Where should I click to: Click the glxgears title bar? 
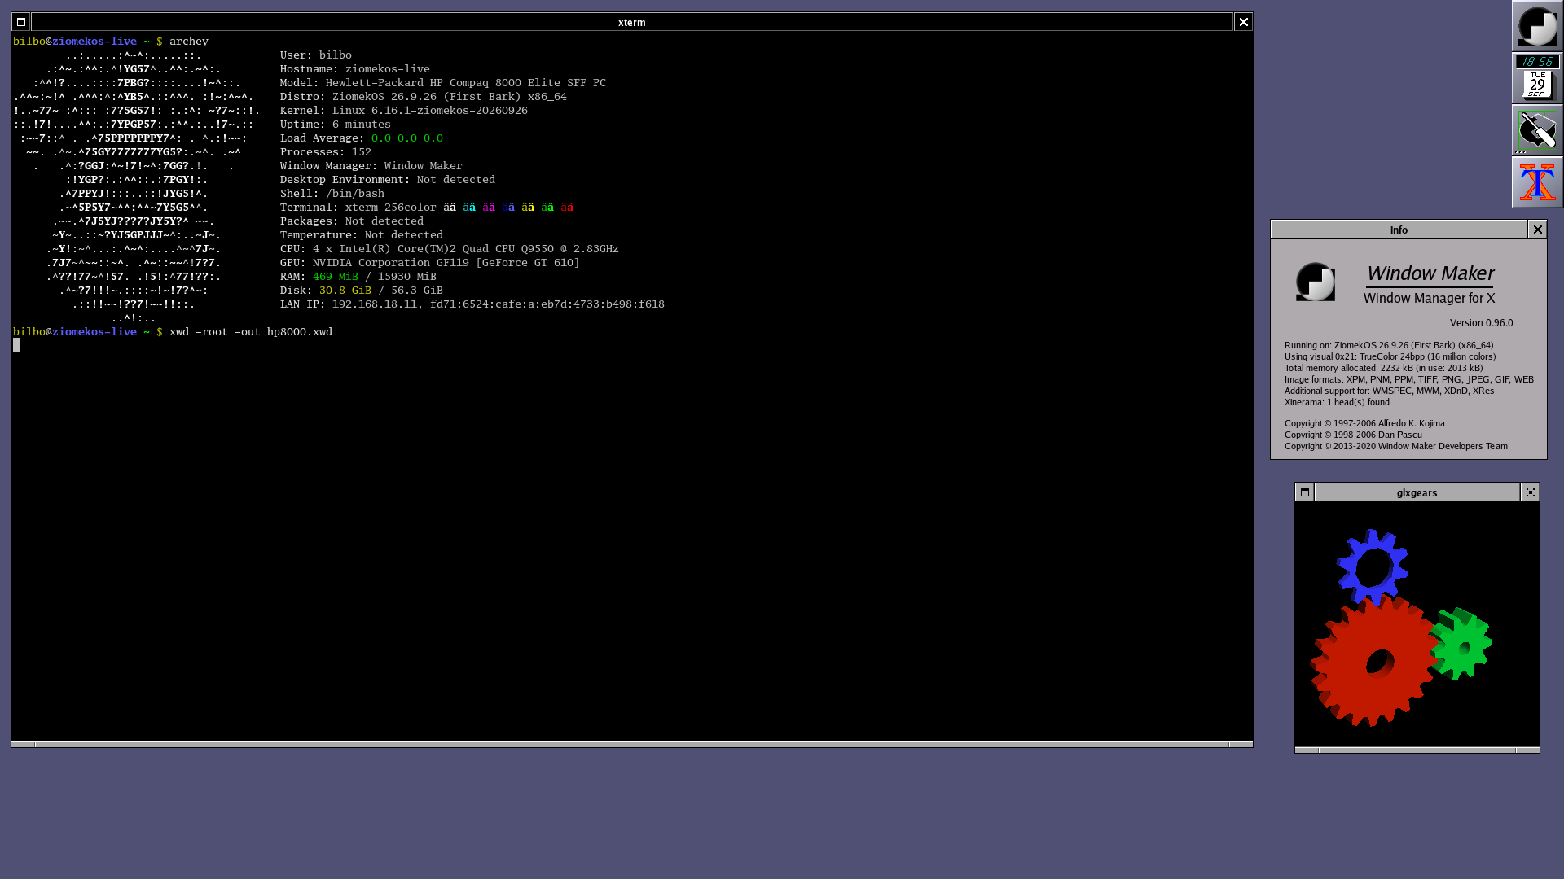point(1417,492)
